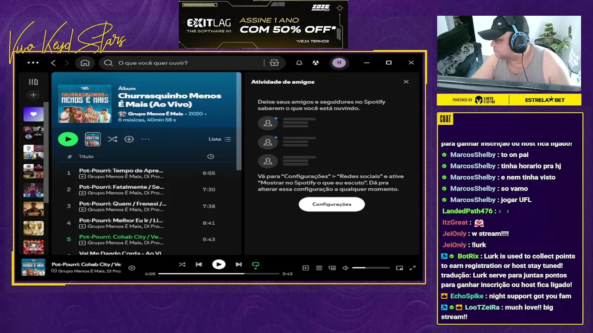Click the sidebar library scrollbar
The image size is (593, 333).
point(46,153)
